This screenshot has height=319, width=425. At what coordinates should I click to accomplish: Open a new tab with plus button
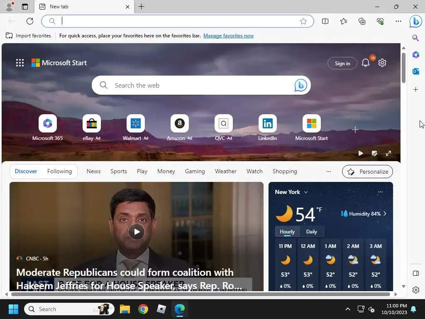coord(141,7)
